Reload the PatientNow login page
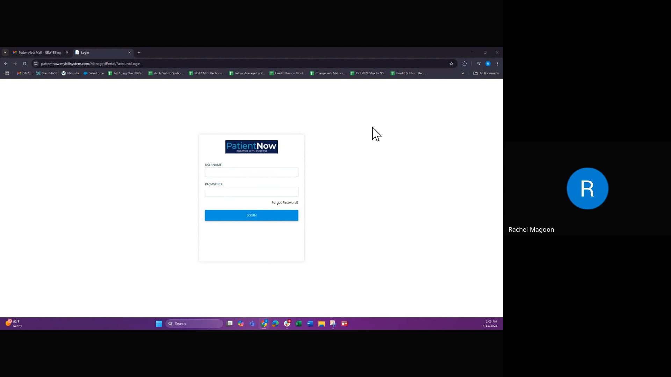Image resolution: width=671 pixels, height=377 pixels. click(x=24, y=64)
